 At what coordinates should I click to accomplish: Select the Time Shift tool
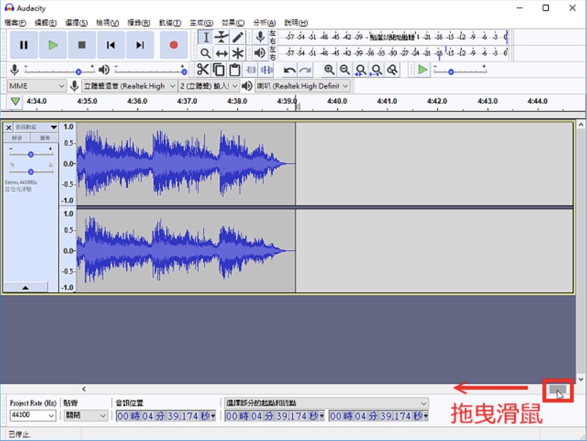pyautogui.click(x=222, y=53)
